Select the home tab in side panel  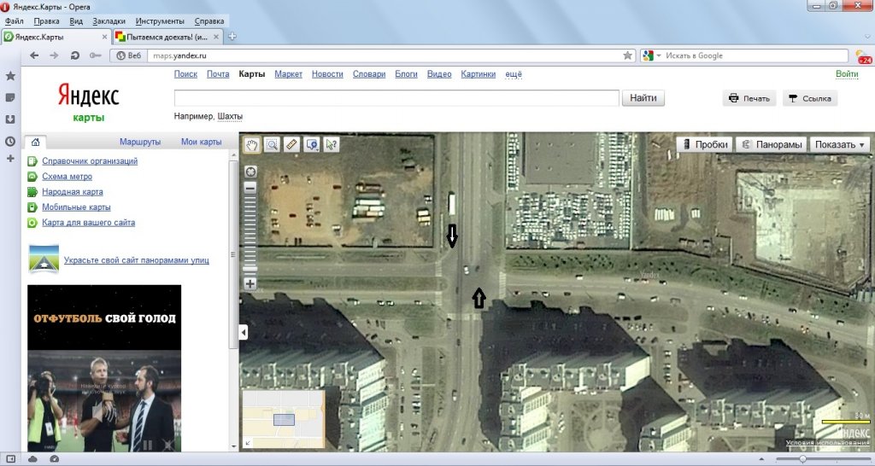pyautogui.click(x=35, y=142)
